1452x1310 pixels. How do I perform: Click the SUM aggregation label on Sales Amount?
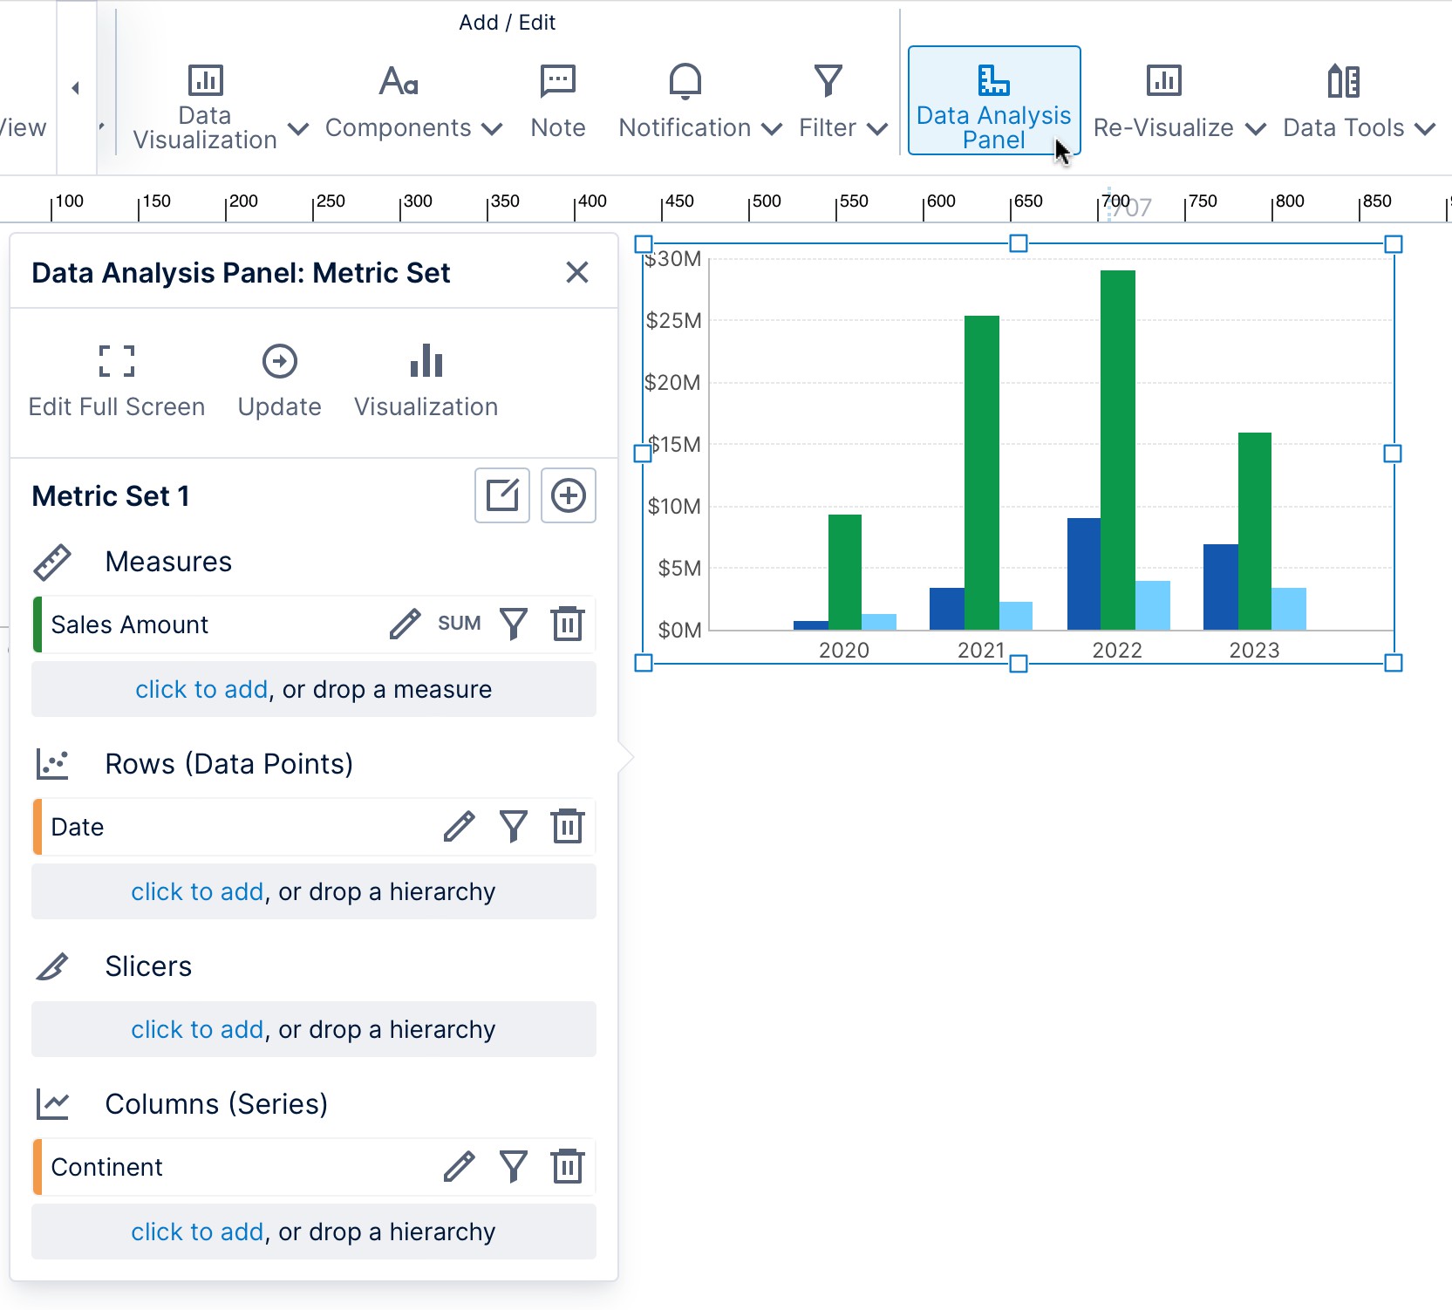coord(460,624)
